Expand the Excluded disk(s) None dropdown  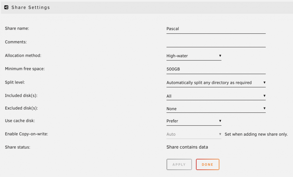tap(216, 109)
